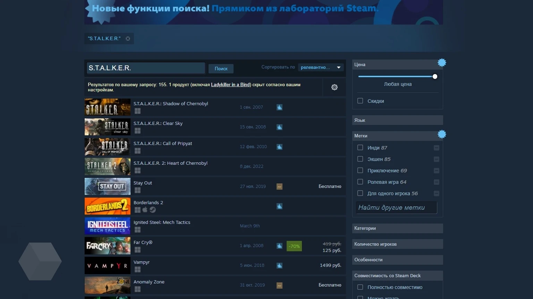This screenshot has width=533, height=299.
Task: Check Полностью совместимо Steam Deck option
Action: point(360,287)
